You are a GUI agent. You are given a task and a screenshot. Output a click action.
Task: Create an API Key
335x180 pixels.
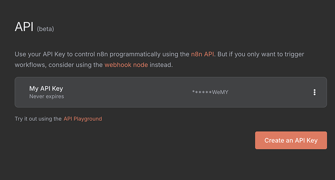[x=291, y=140]
